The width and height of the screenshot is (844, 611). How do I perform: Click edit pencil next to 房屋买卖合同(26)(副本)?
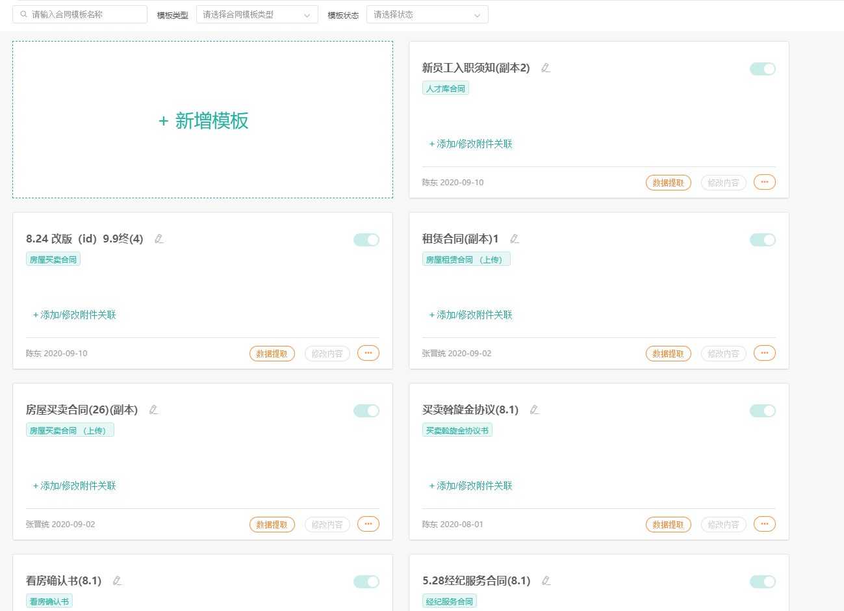153,409
